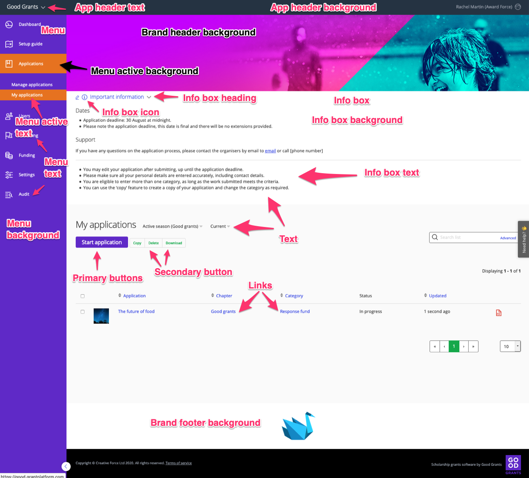529x478 pixels.
Task: Collapse the sidebar with the round arrow button
Action: 66,466
